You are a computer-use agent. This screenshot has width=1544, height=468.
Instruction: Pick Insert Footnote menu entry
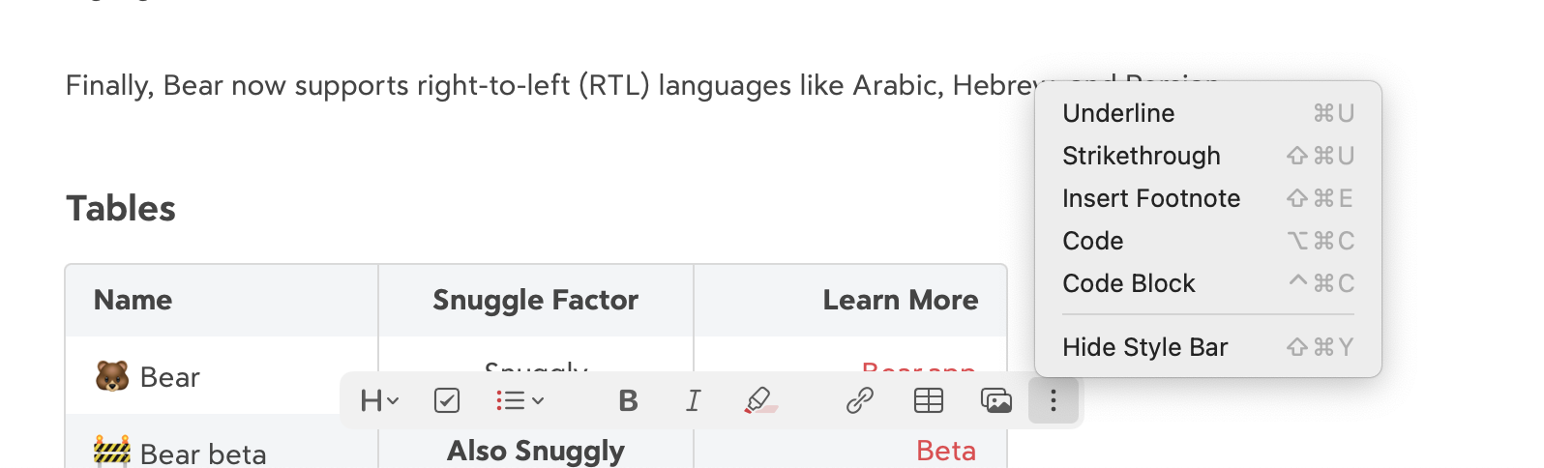[x=1151, y=198]
